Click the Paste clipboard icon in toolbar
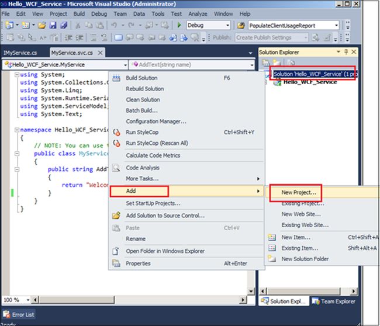380x326 pixels. (99, 25)
